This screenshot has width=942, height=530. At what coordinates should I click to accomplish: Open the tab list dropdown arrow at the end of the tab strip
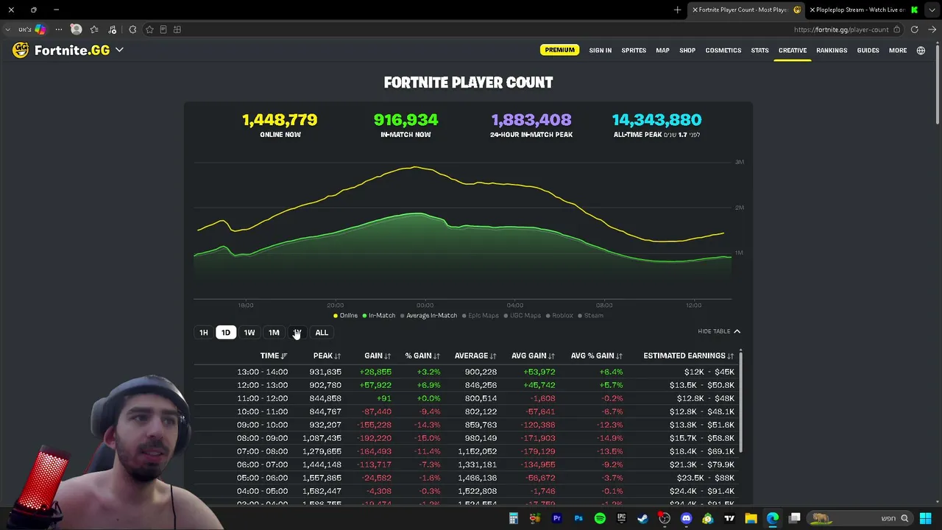932,10
